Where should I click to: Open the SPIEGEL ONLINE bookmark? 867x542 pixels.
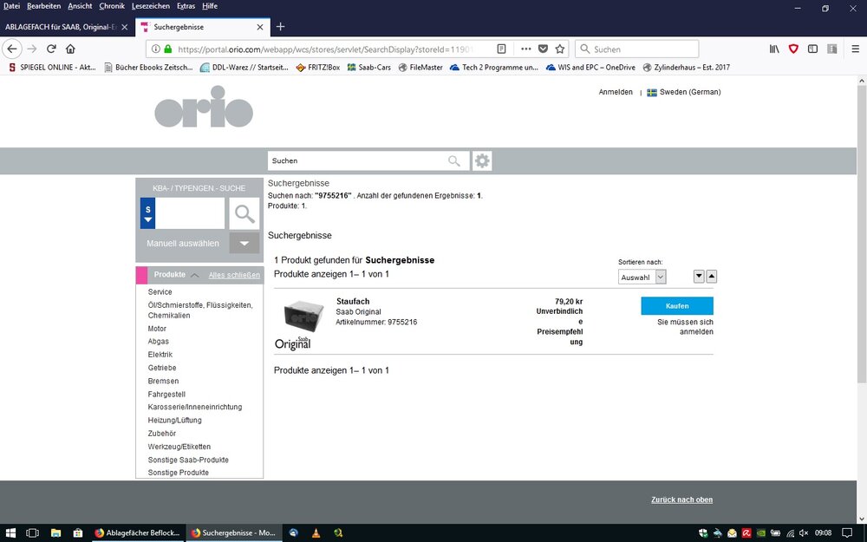tap(52, 67)
